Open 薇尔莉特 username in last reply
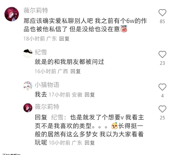 [x=47, y=107]
